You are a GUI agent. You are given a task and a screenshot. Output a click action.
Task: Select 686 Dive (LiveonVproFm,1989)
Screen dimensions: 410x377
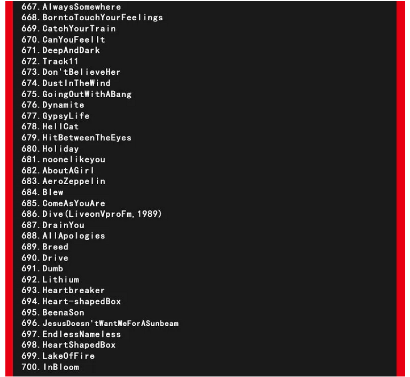pyautogui.click(x=91, y=214)
